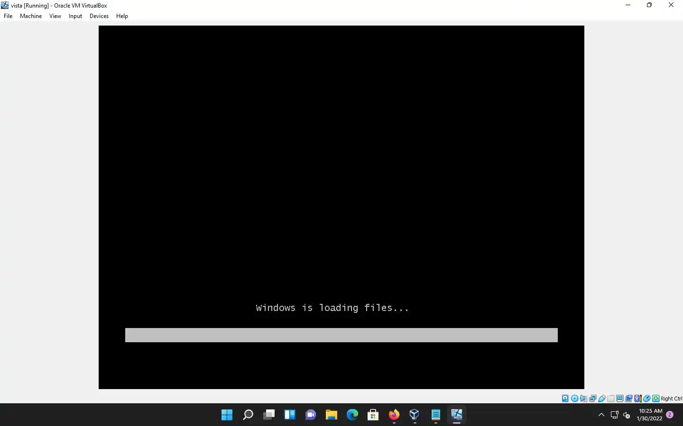Screen dimensions: 683x426
Task: Click the display settings status icon
Action: pyautogui.click(x=619, y=399)
